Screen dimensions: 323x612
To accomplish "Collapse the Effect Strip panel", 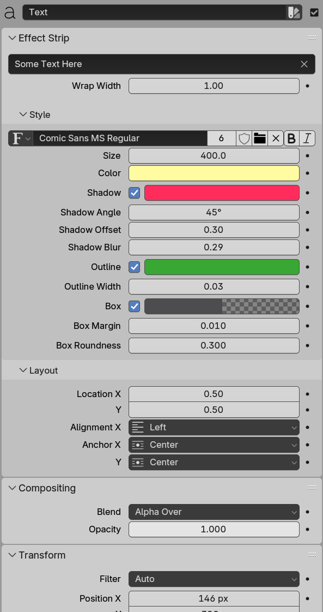I will (13, 38).
